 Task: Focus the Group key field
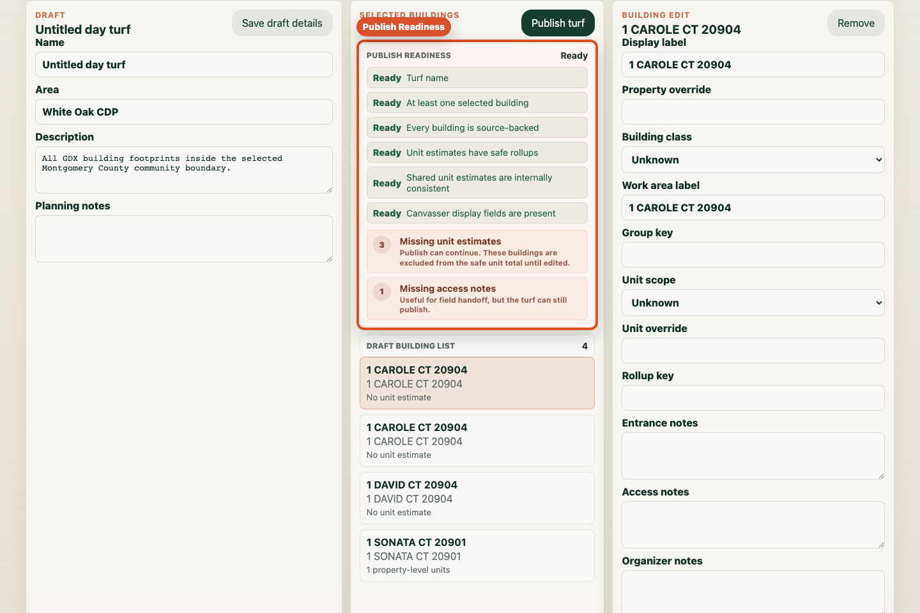coord(753,255)
